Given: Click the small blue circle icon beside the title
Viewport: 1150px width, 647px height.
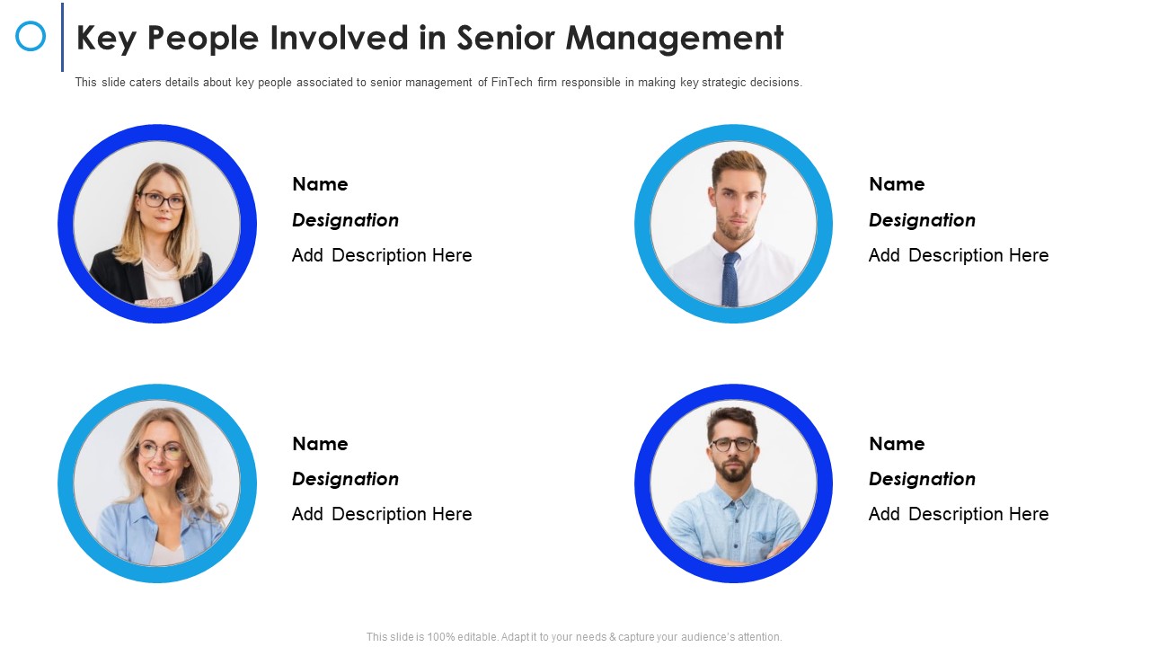Looking at the screenshot, I should (x=31, y=36).
